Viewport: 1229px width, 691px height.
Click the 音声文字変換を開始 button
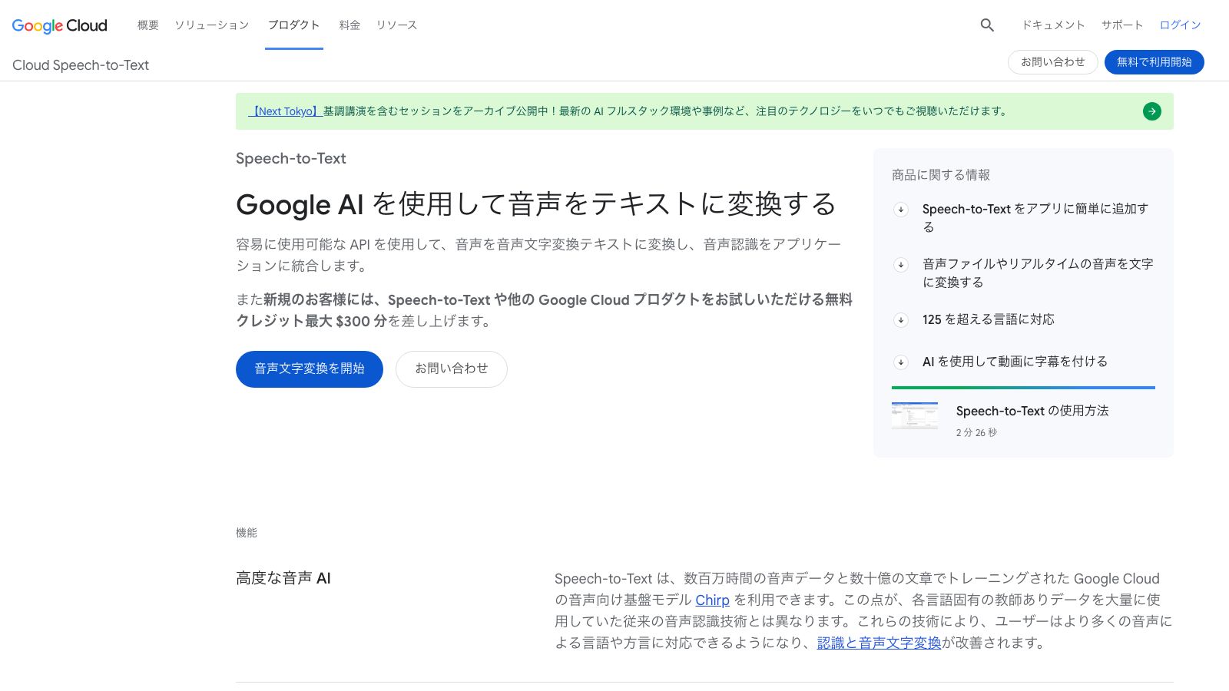point(310,369)
